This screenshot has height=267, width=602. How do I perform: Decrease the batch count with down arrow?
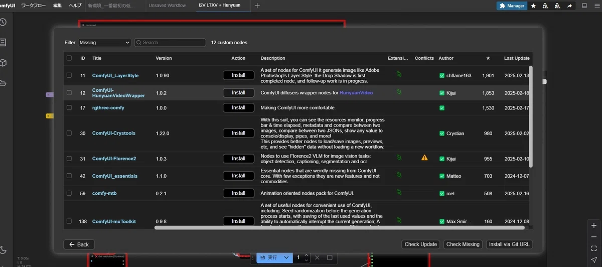(x=306, y=260)
